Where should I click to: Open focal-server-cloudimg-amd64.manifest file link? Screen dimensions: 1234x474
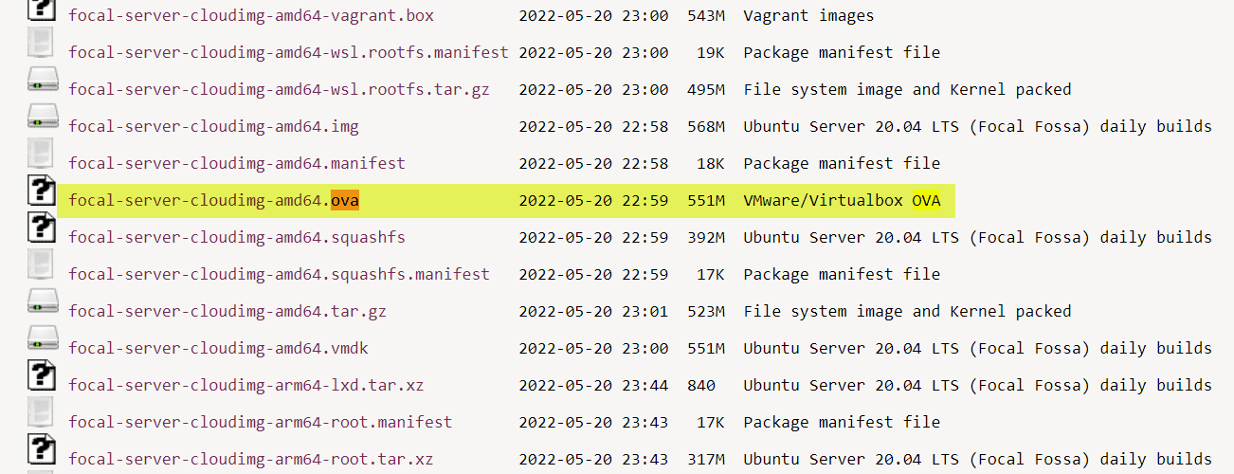[x=236, y=163]
